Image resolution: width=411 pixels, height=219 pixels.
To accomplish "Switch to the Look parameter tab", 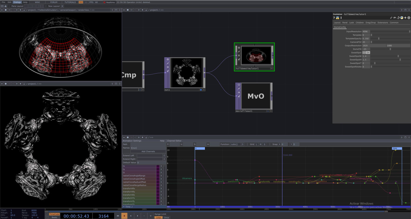I will tap(352, 23).
